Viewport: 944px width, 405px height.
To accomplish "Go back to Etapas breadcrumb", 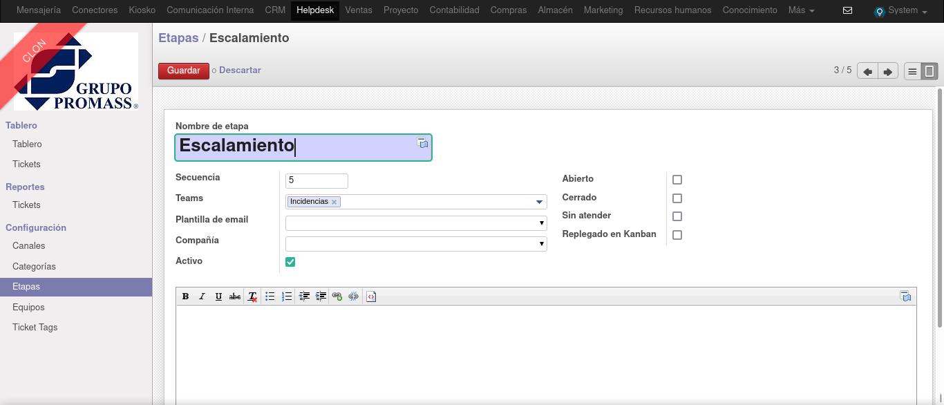I will (178, 38).
